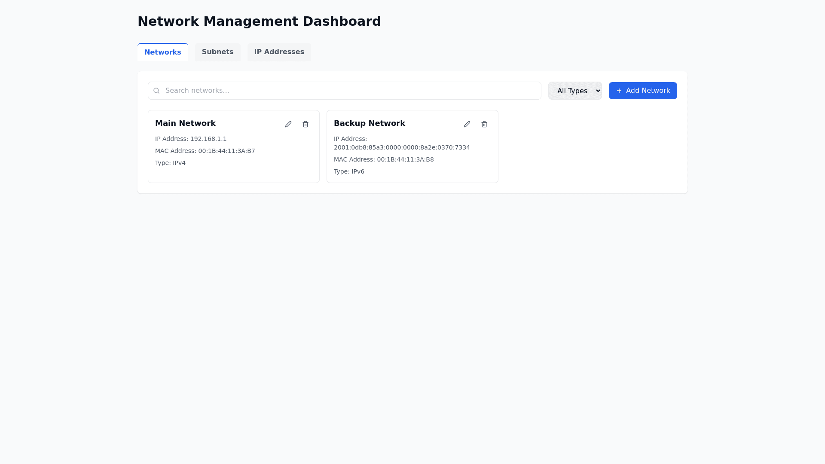Expand the All Types filter dropdown

[x=574, y=91]
